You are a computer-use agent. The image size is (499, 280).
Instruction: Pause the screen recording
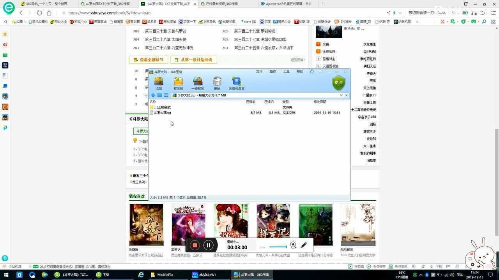(208, 245)
